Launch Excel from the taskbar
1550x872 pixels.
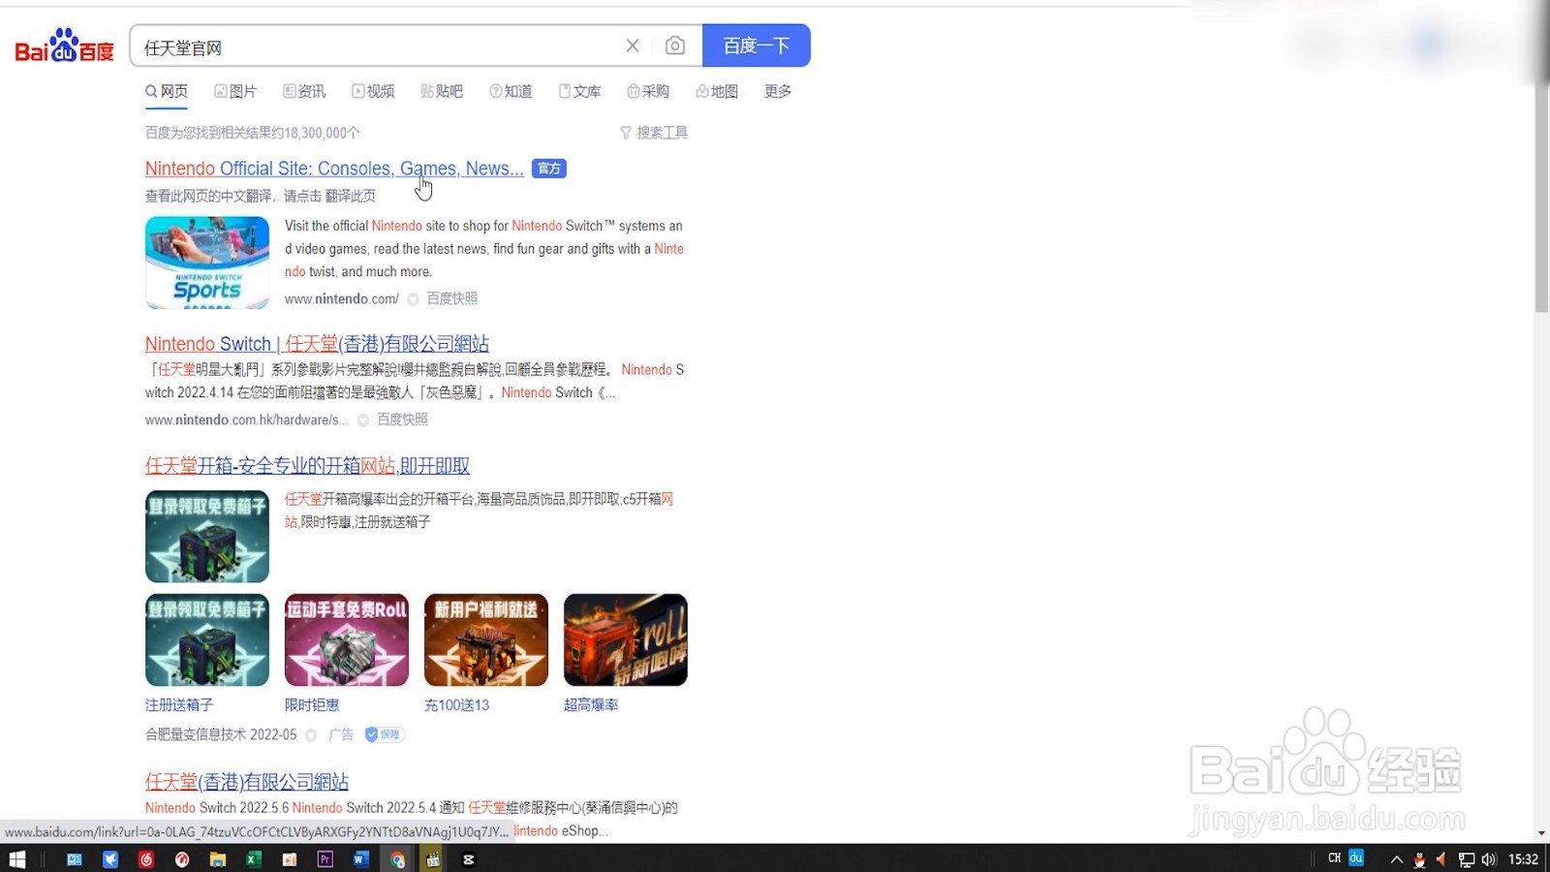pos(253,857)
